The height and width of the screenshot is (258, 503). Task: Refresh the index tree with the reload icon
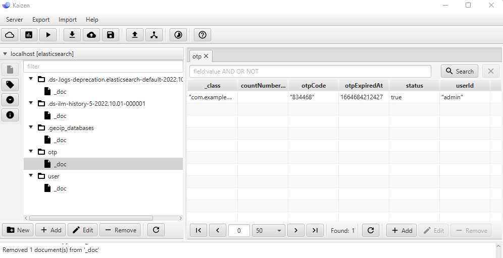point(156,230)
